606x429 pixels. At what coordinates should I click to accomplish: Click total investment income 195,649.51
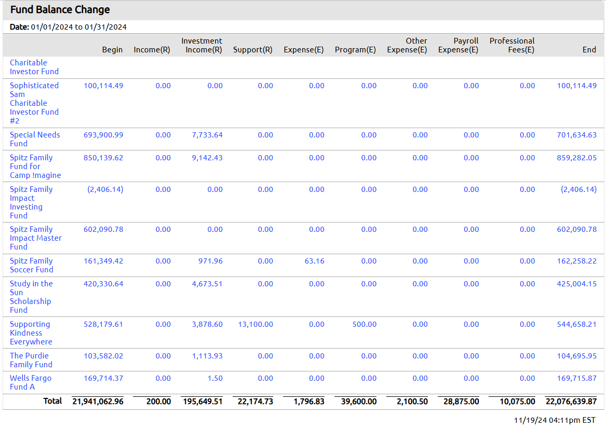pyautogui.click(x=203, y=402)
